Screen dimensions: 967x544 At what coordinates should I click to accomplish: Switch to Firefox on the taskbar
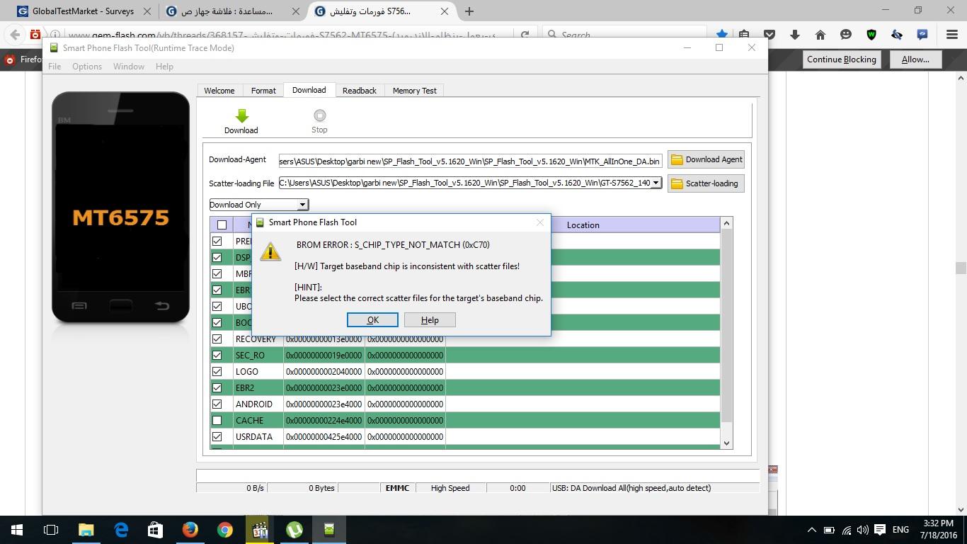tap(190, 529)
